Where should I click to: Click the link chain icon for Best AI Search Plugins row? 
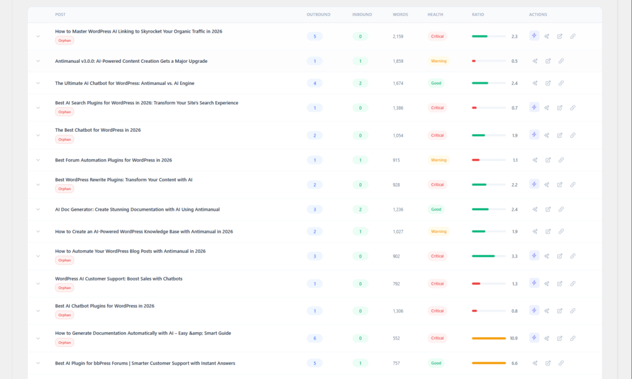(573, 107)
